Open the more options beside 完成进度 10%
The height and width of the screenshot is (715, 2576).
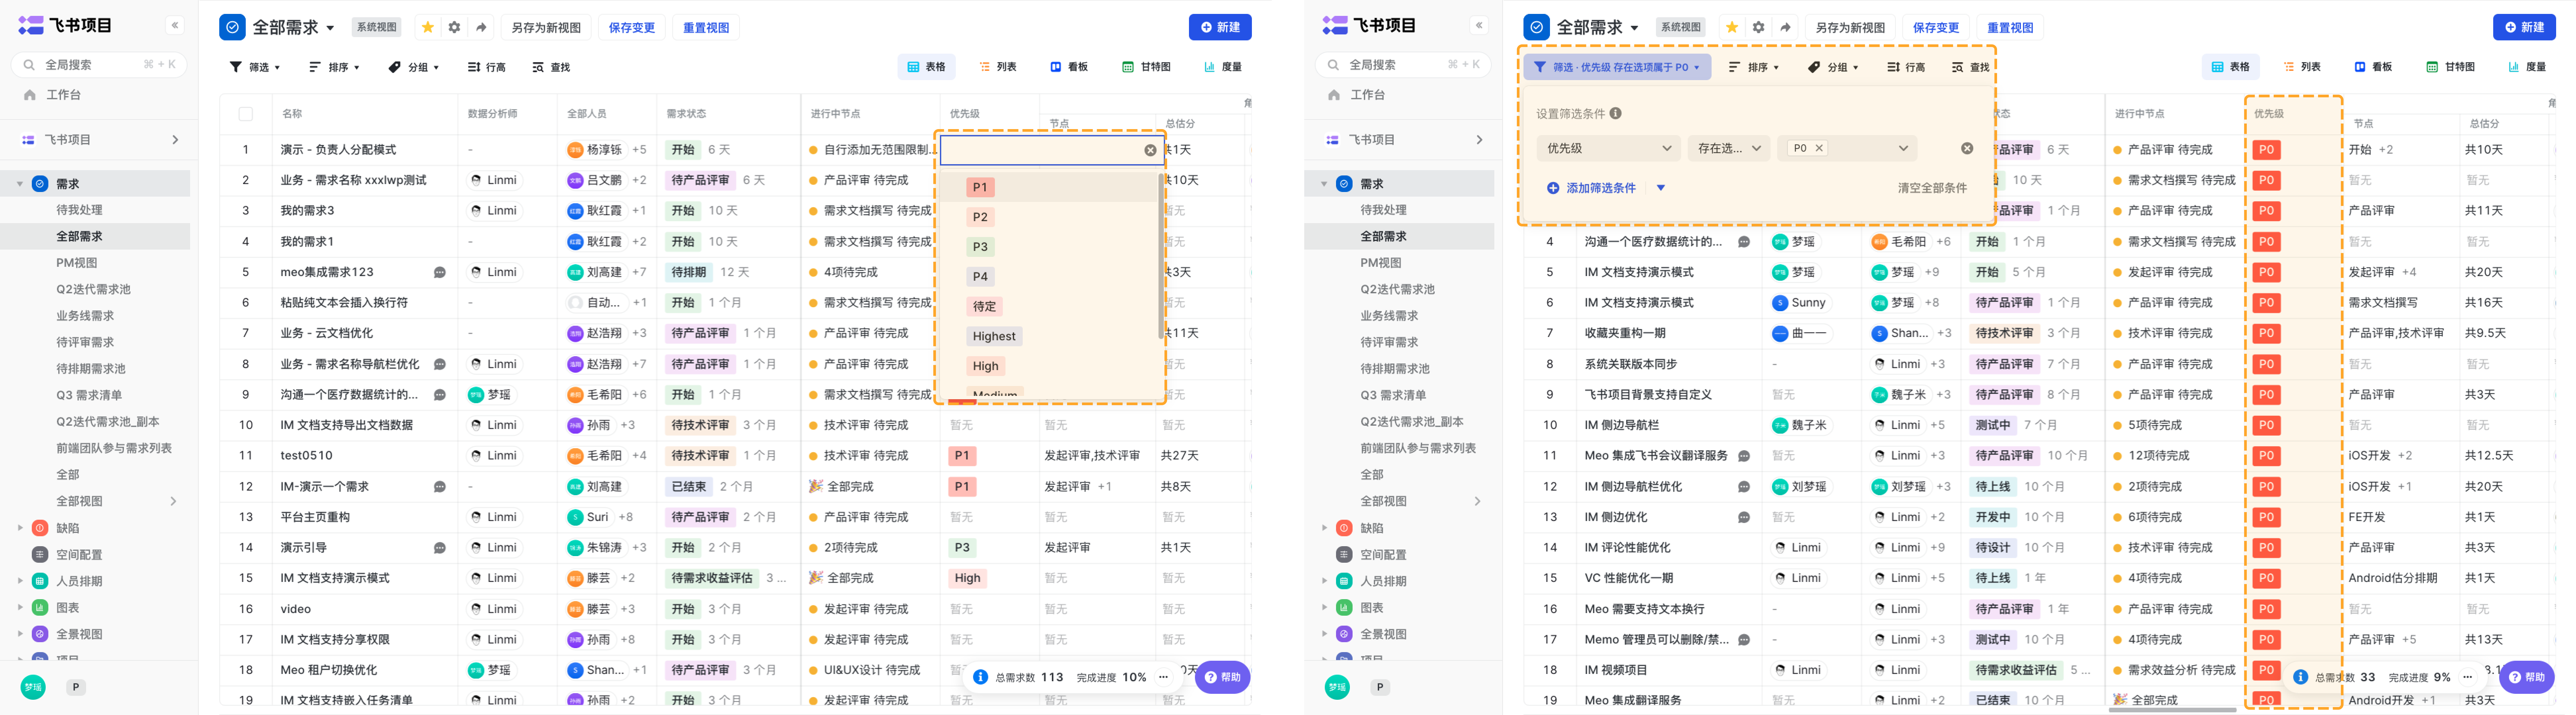coord(1163,677)
